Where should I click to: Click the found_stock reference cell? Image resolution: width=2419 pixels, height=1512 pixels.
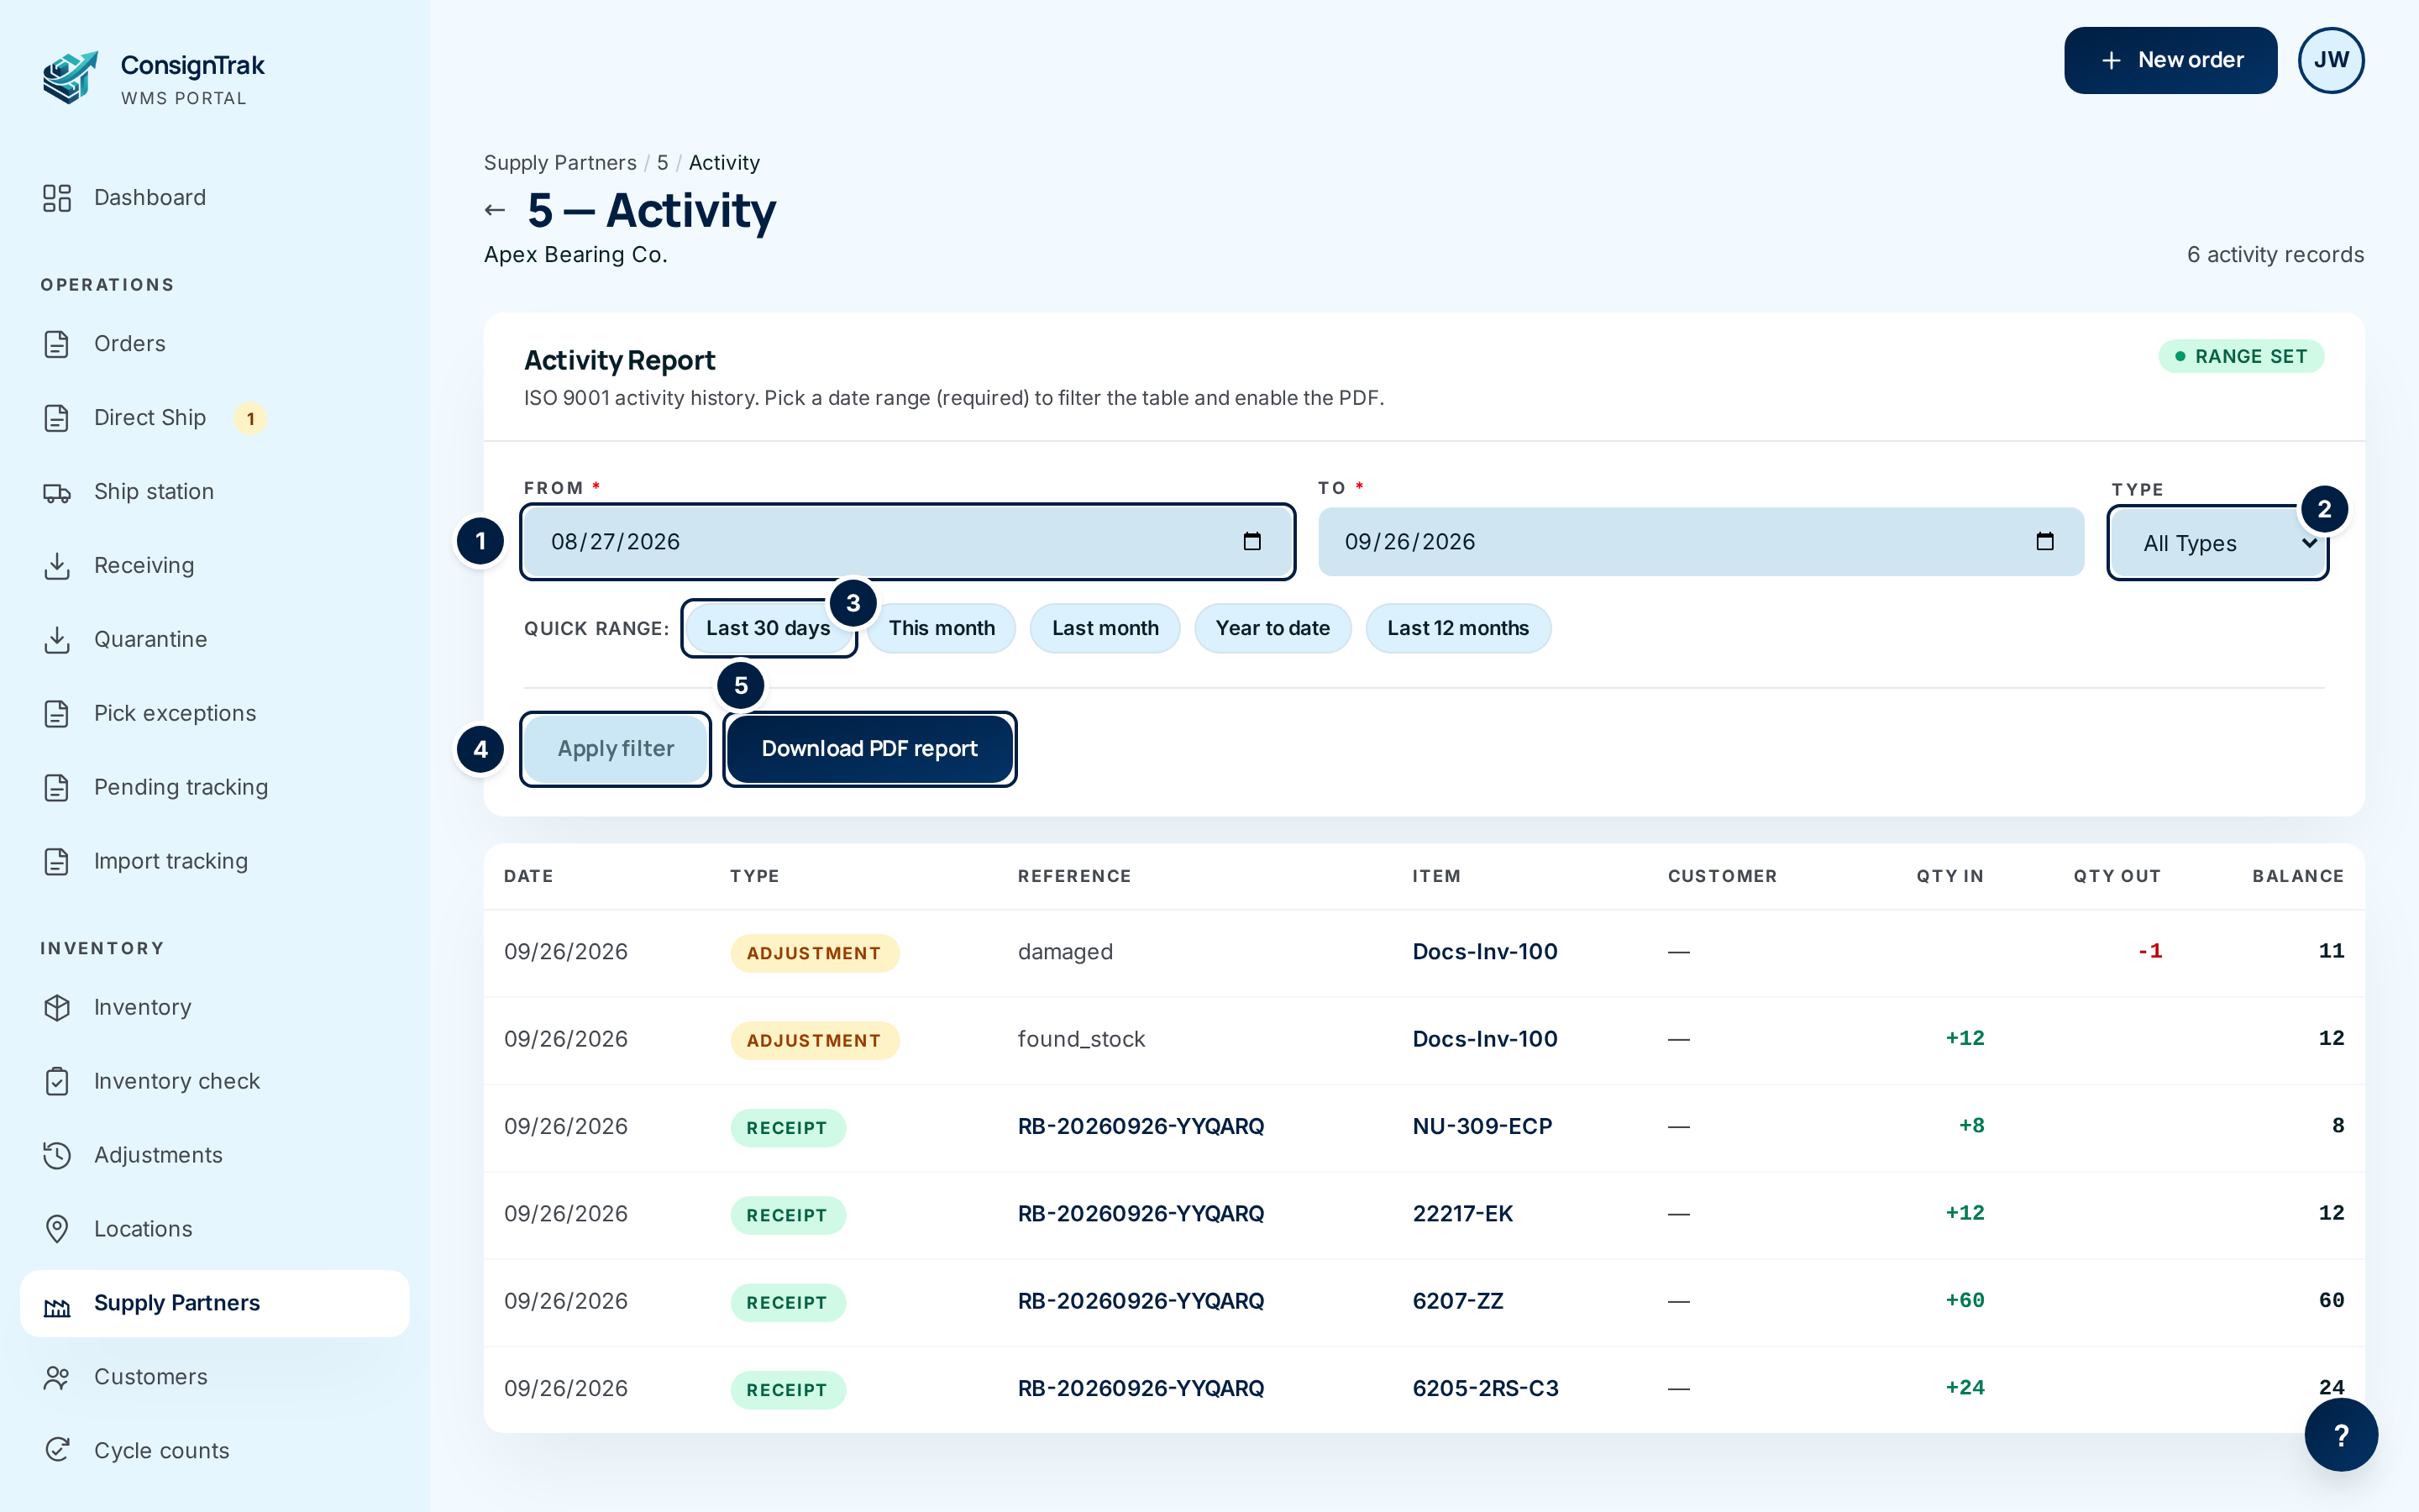click(x=1082, y=1039)
